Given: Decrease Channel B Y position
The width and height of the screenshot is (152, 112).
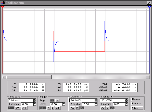Looking at the screenshot, I should point(126,105).
